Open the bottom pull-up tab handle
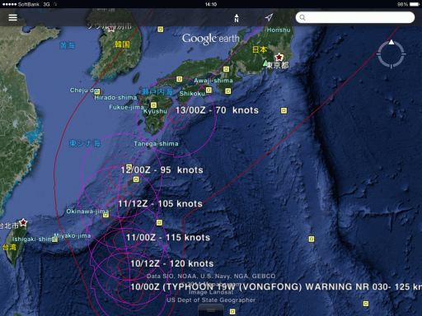422x316 pixels. point(211,310)
